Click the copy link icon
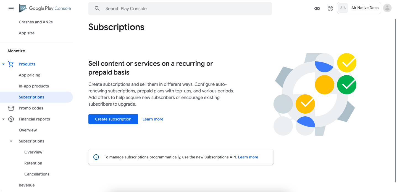This screenshot has height=192, width=397. click(317, 9)
